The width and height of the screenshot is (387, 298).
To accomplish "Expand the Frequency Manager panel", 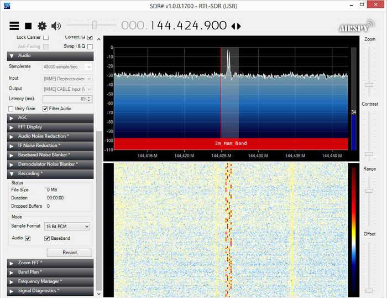I will point(50,282).
